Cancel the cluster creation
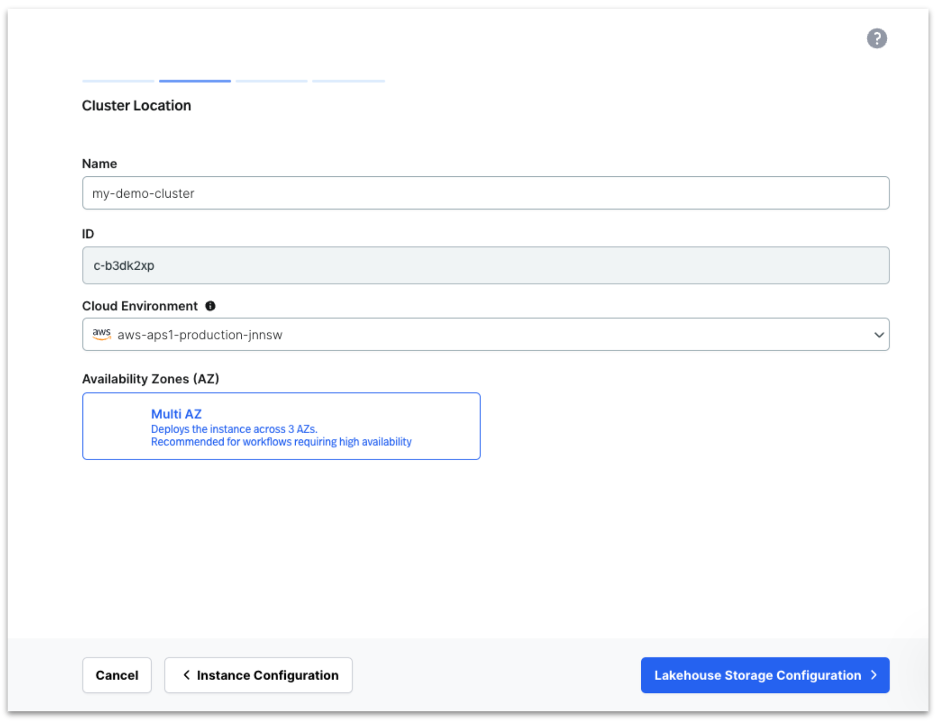This screenshot has width=937, height=722. (116, 675)
